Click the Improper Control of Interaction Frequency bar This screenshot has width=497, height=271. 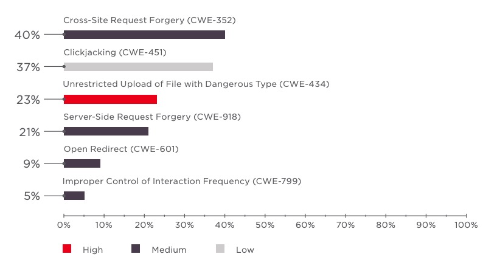tap(74, 196)
